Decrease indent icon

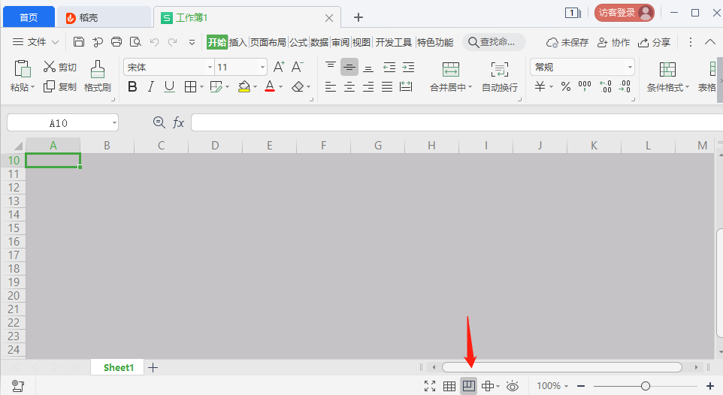click(389, 68)
